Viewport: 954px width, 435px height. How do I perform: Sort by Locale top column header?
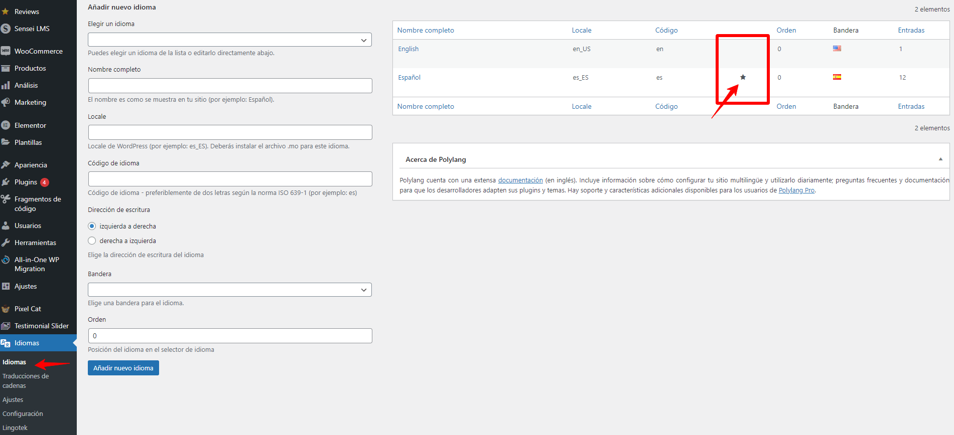click(582, 30)
